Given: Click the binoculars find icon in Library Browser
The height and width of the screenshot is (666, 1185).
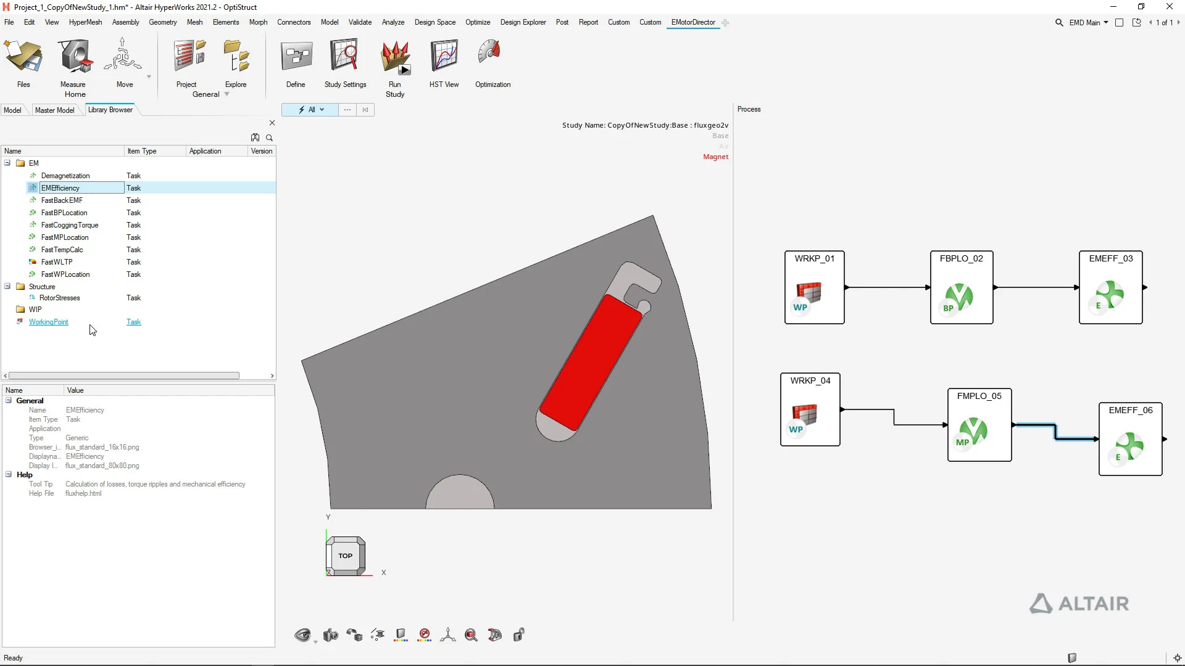Looking at the screenshot, I should coord(256,138).
